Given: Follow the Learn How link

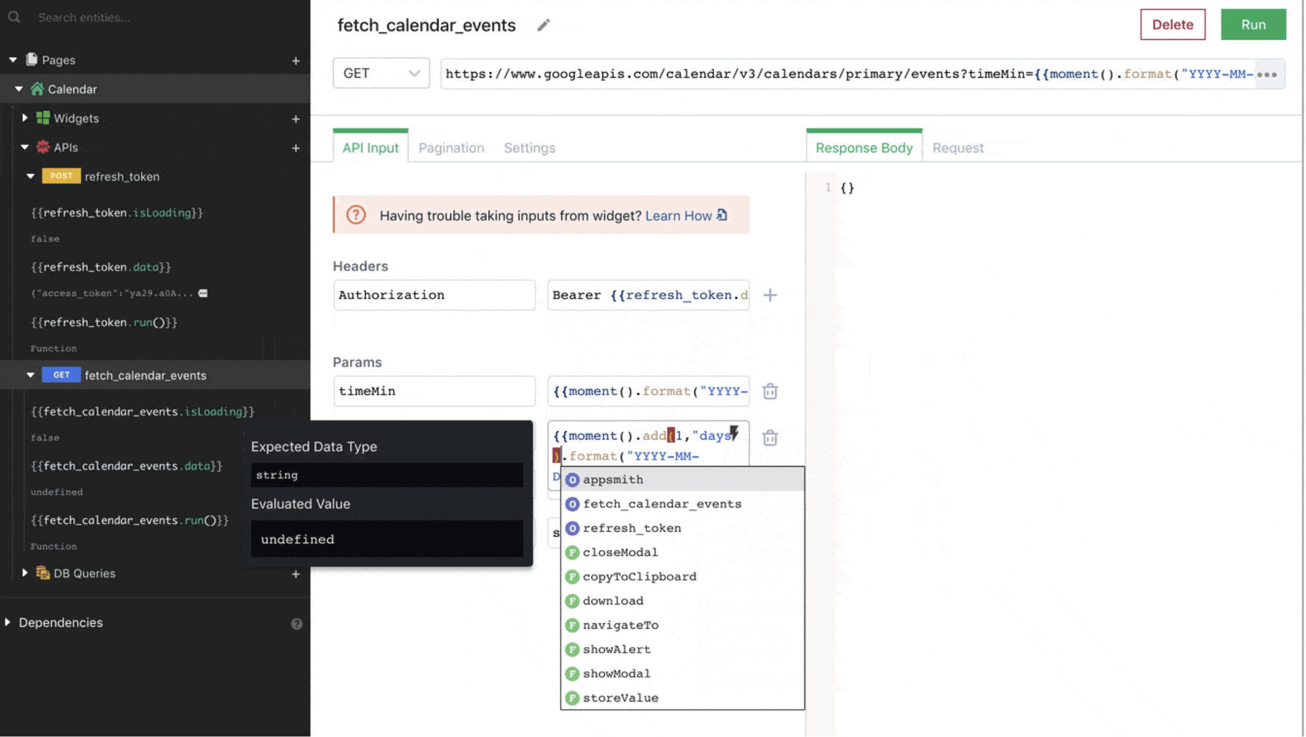Looking at the screenshot, I should click(x=678, y=216).
